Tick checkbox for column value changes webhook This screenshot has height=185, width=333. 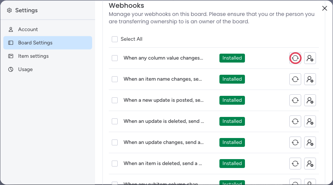click(x=115, y=58)
